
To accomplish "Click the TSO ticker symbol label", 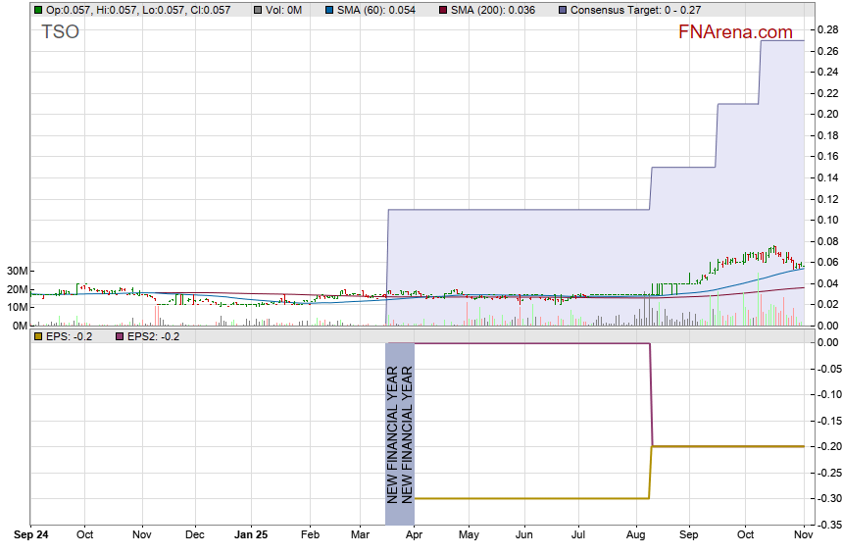I will pyautogui.click(x=60, y=32).
